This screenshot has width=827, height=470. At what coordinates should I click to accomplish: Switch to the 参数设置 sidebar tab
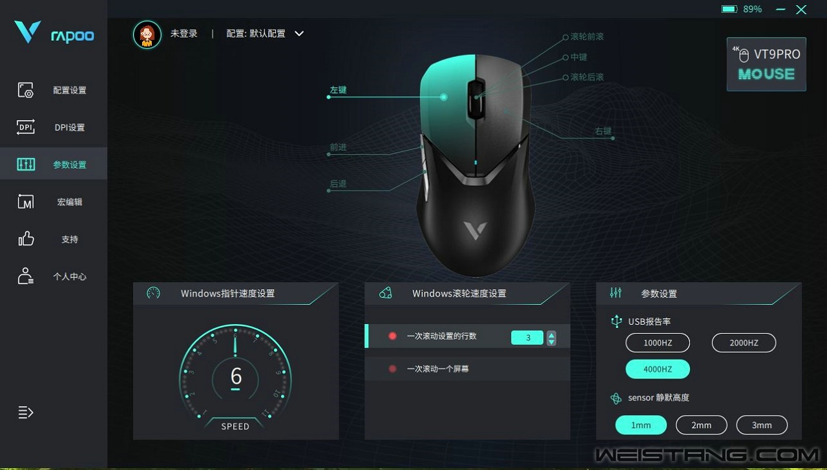click(x=54, y=164)
